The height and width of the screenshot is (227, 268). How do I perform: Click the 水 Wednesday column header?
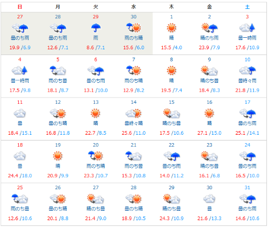coord(133,7)
